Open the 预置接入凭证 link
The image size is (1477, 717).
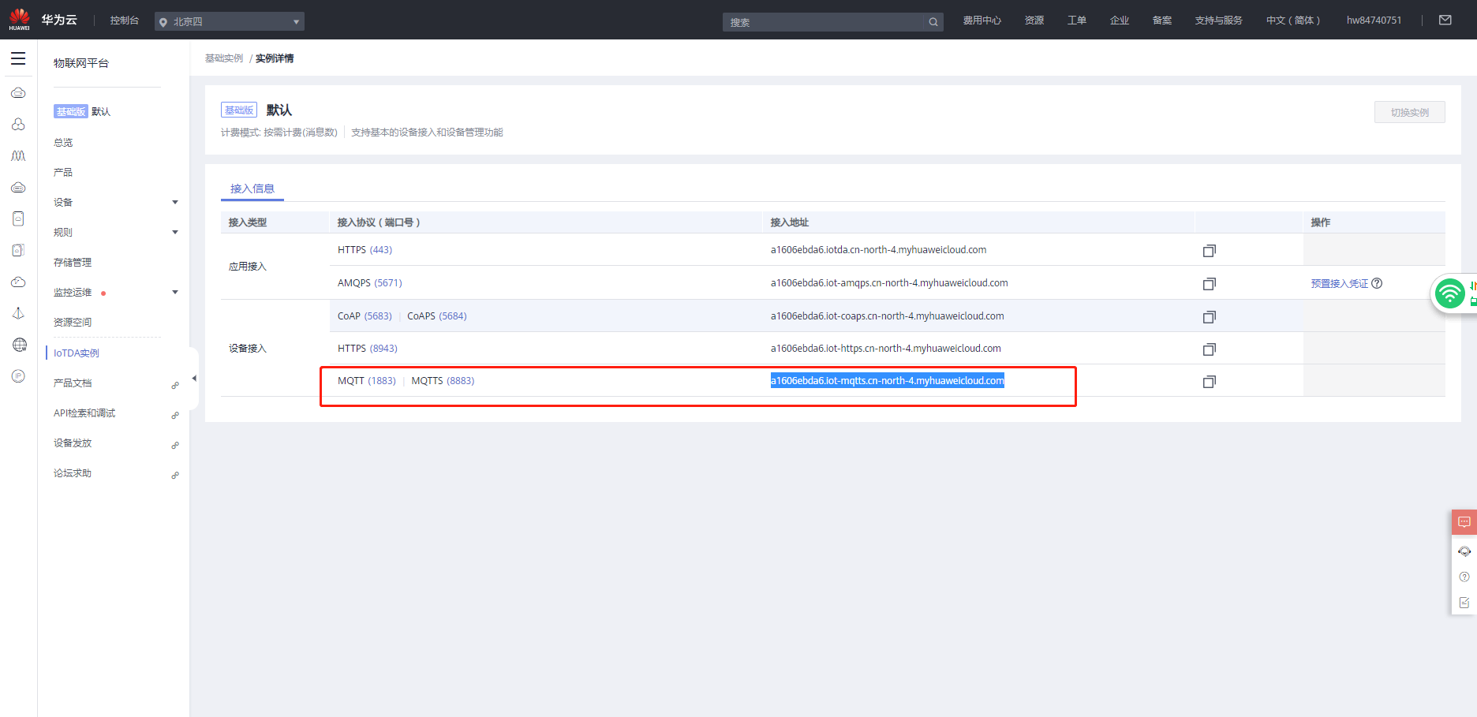pos(1340,284)
